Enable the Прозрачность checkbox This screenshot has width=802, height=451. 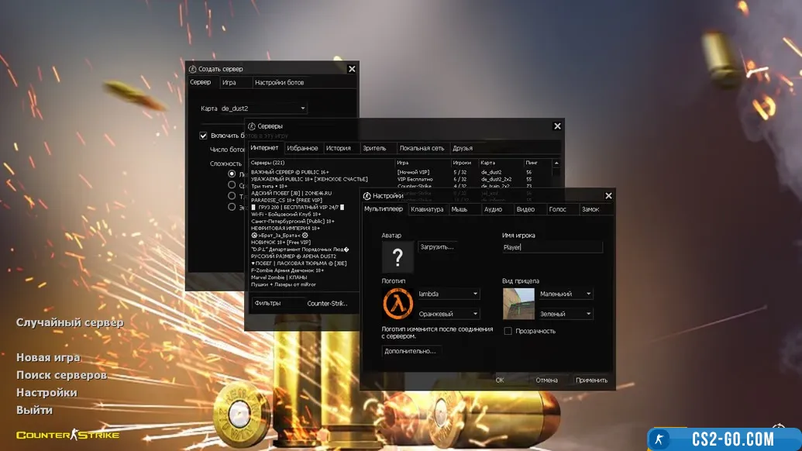click(508, 331)
